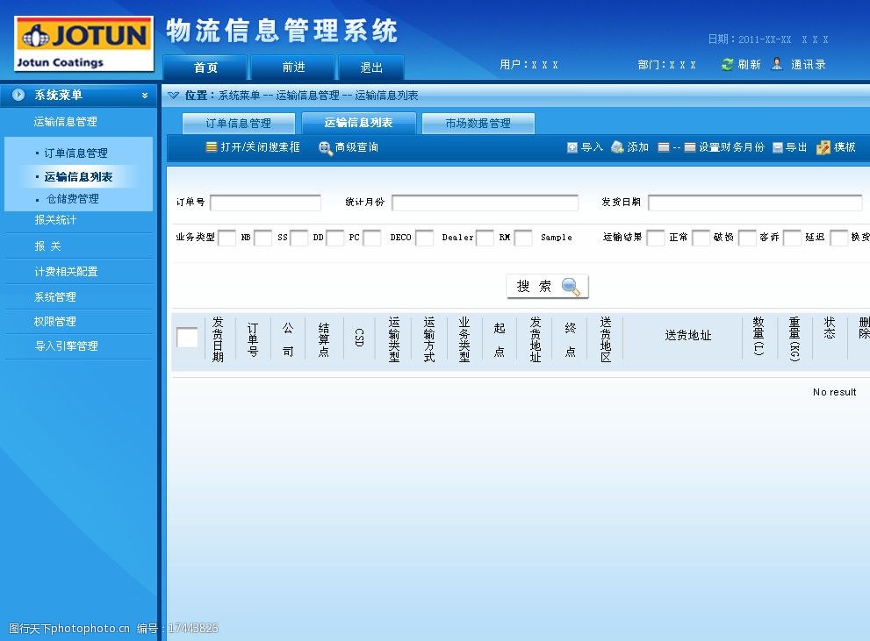Open advanced query magnifier icon

325,148
